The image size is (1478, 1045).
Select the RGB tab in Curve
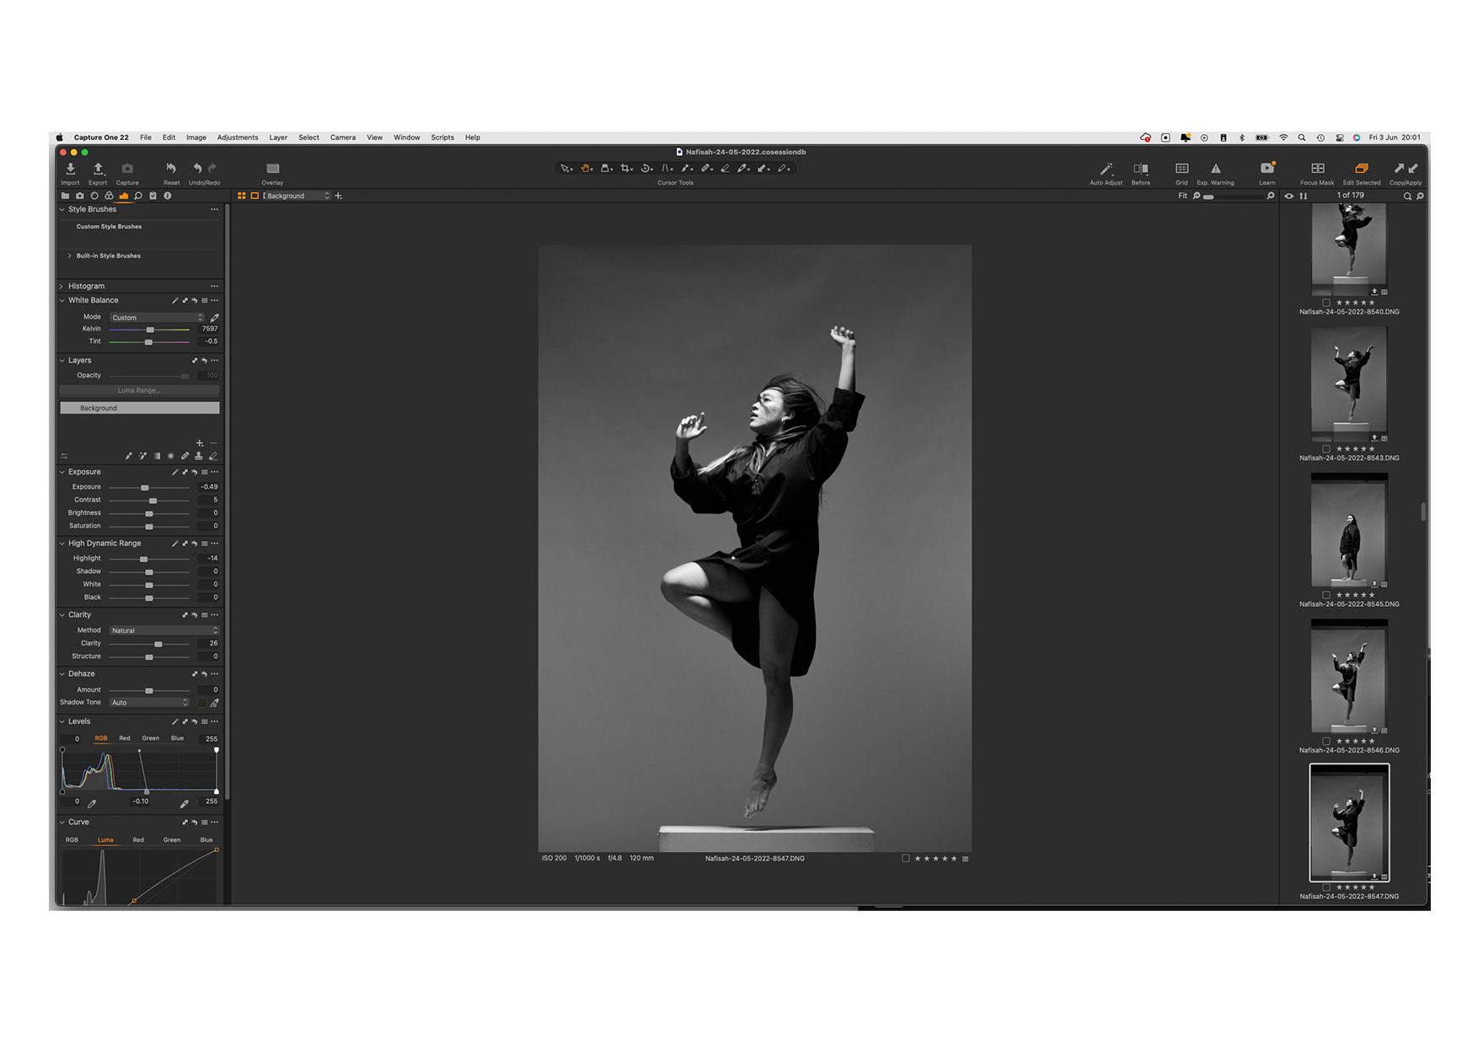(x=72, y=840)
